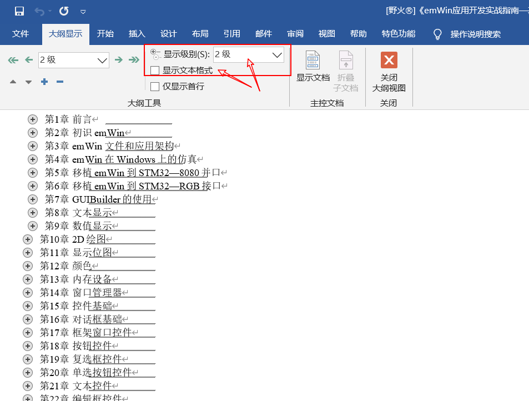The image size is (529, 401).
Task: Click the Redo arrow icon
Action: click(x=64, y=11)
